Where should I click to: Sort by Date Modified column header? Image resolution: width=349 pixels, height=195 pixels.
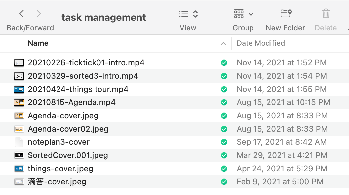tap(261, 43)
